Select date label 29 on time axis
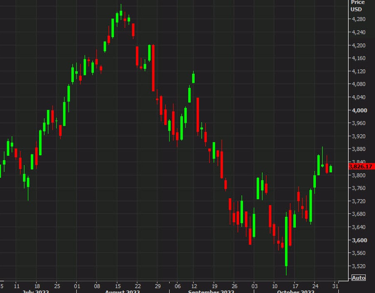375x293 pixels. pos(157,286)
